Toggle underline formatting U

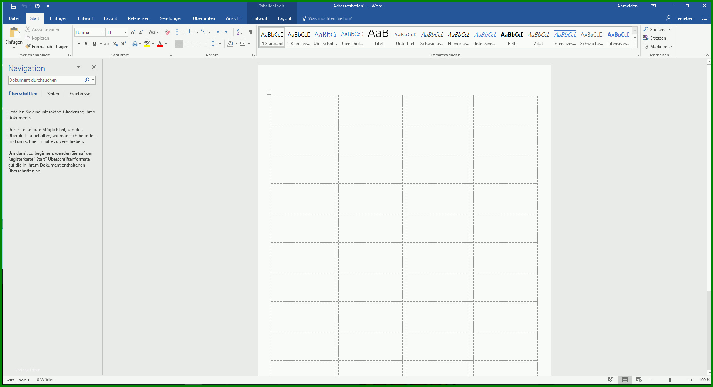coord(94,44)
